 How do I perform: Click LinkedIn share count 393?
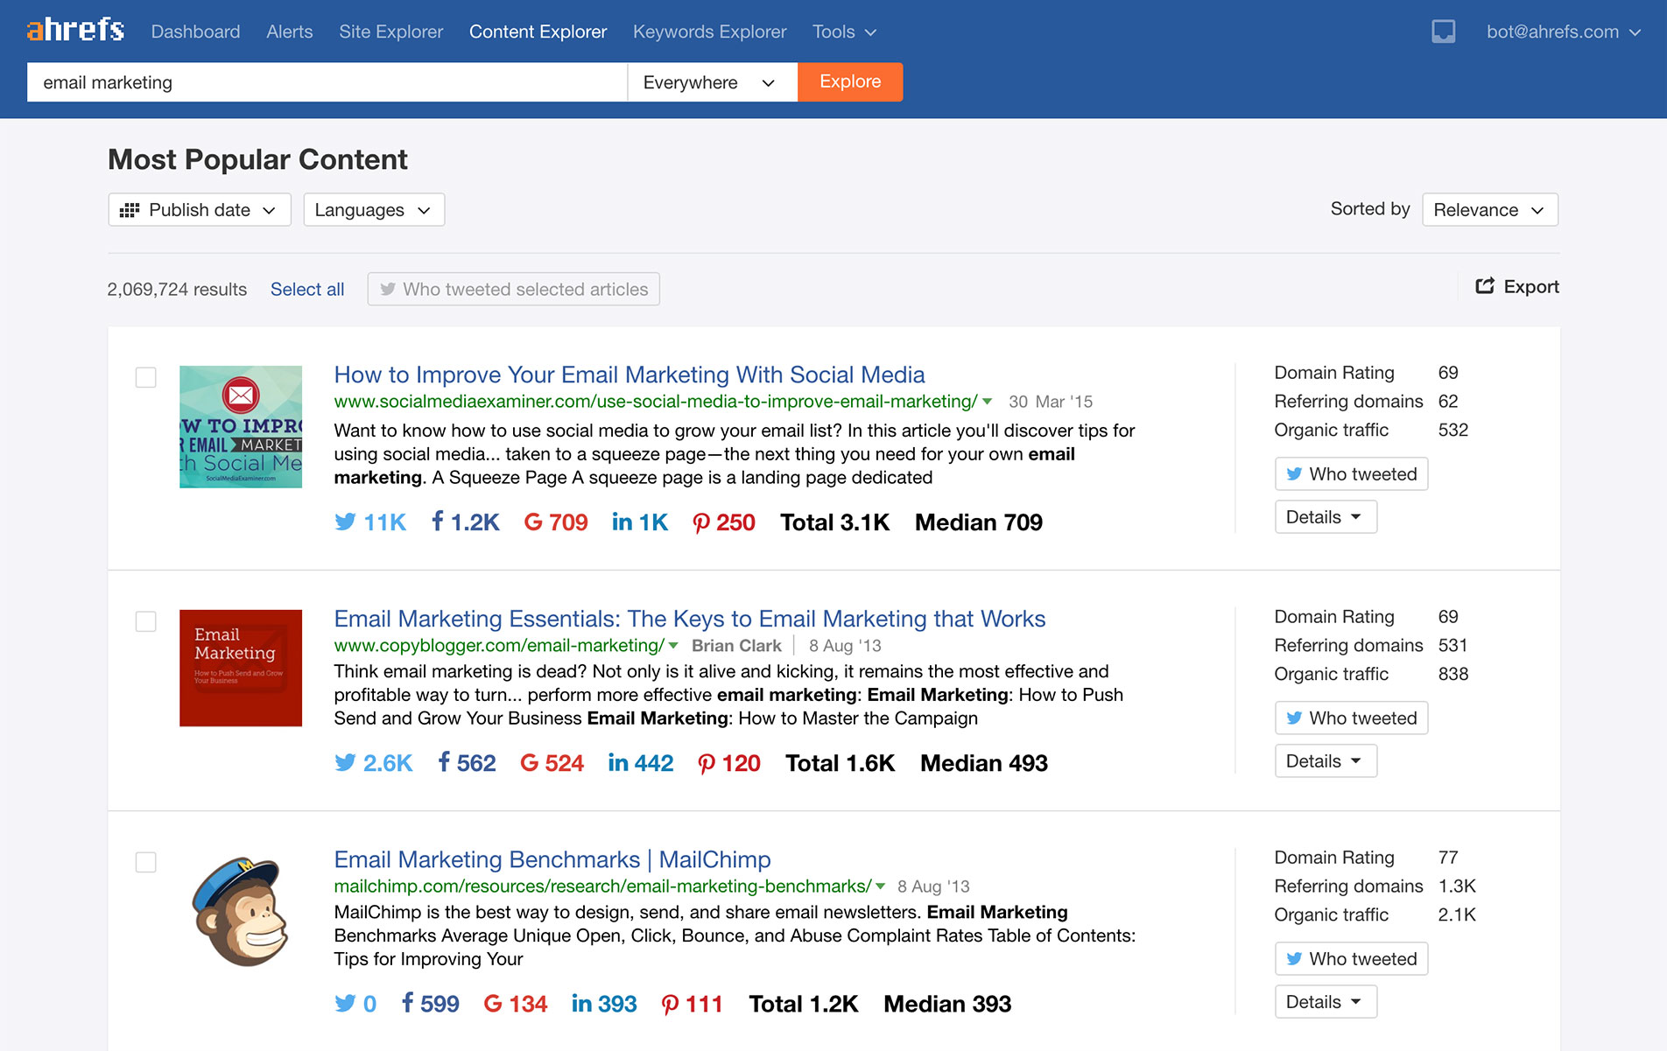click(604, 1004)
